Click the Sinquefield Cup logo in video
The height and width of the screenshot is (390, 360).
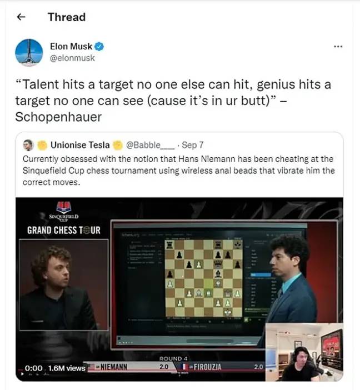(64, 211)
